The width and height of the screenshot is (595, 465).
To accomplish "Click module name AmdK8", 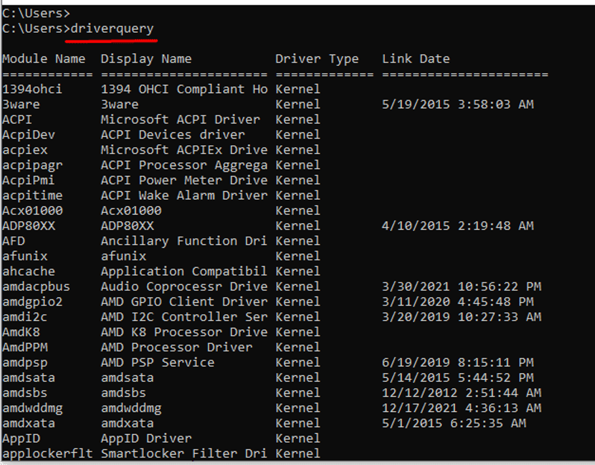I will point(21,332).
